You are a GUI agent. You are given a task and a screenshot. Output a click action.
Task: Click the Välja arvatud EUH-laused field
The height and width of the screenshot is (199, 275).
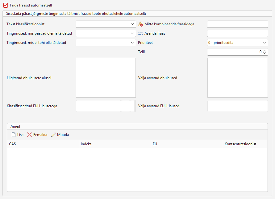click(x=237, y=106)
